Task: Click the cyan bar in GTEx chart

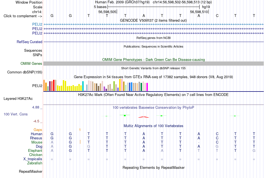Action: coord(83,86)
